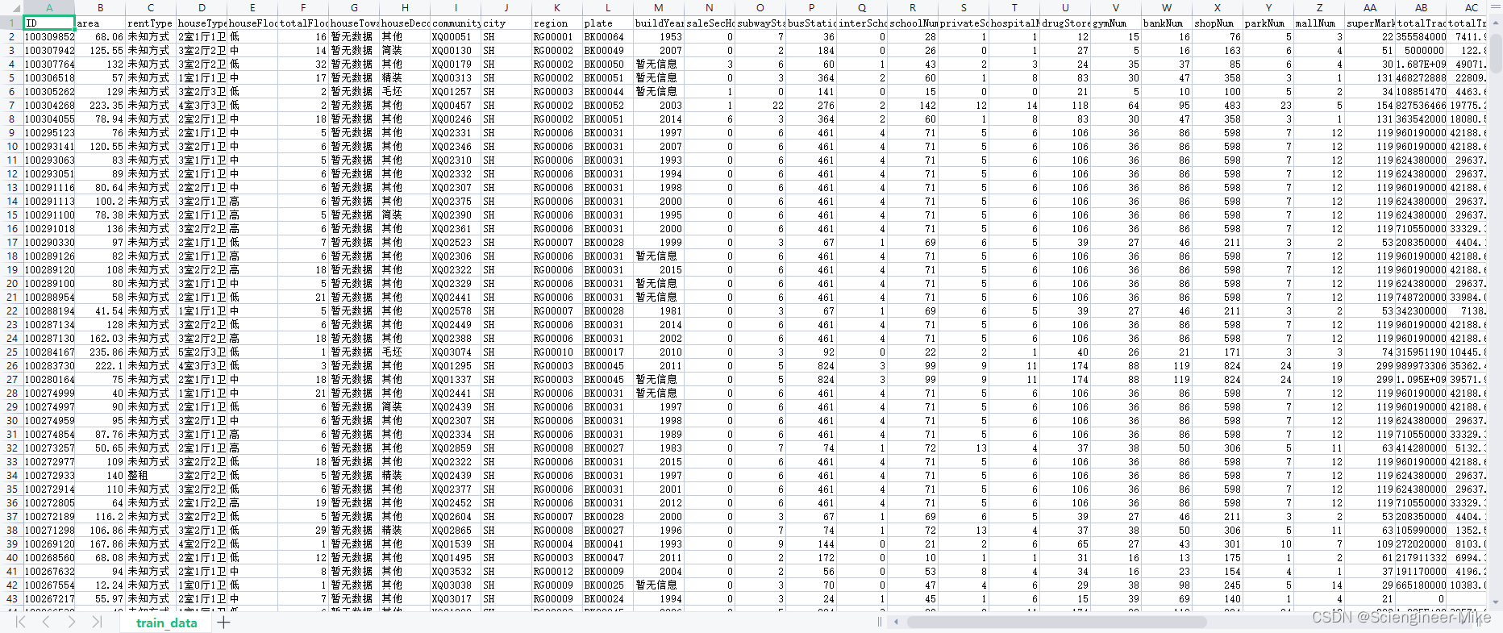Viewport: 1503px width, 633px height.
Task: Select column H header
Action: (405, 7)
